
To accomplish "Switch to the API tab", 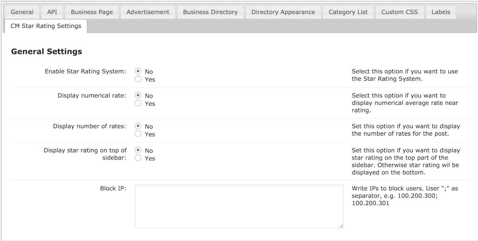I will [52, 12].
